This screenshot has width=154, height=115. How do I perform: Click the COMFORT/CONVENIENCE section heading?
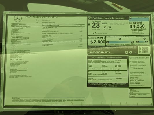(20, 38)
